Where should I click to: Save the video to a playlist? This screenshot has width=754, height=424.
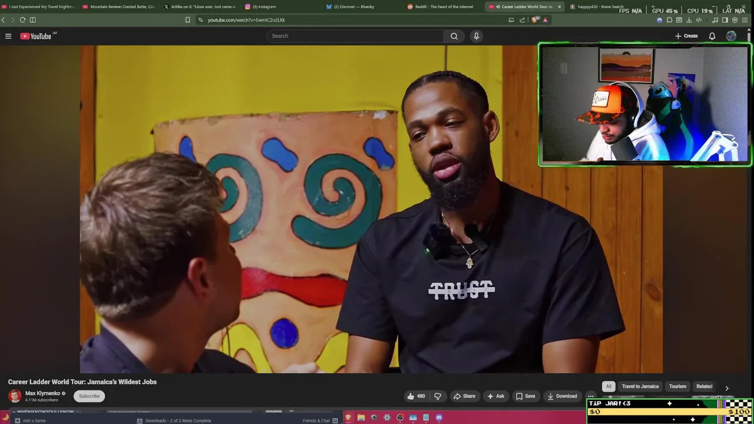coord(525,396)
